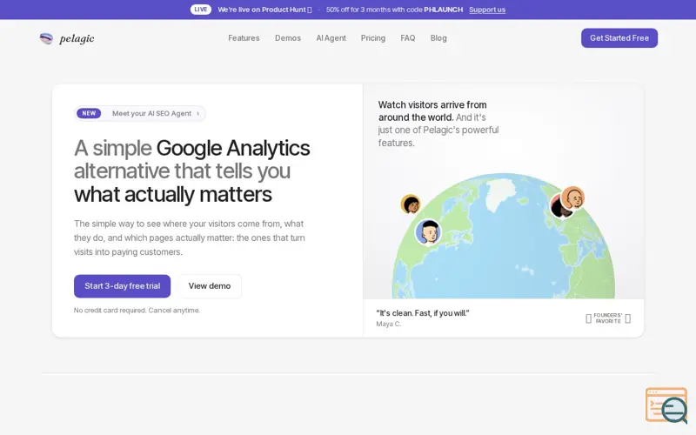Click the orange bald visitor avatar on globe

(572, 198)
